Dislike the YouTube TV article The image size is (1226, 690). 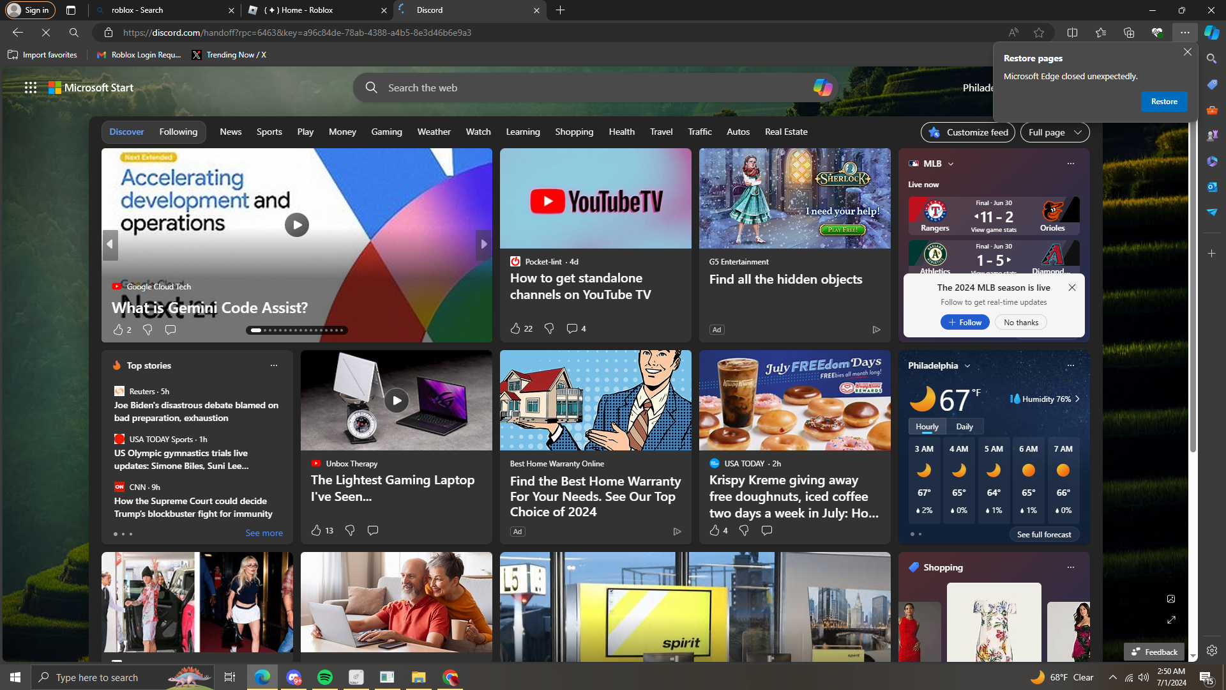[549, 328]
